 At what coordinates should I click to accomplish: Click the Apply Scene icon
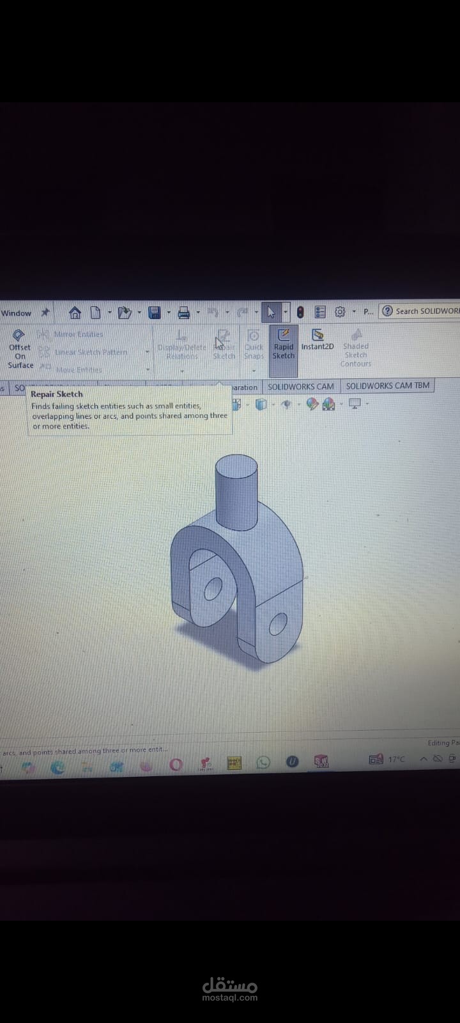(x=329, y=404)
